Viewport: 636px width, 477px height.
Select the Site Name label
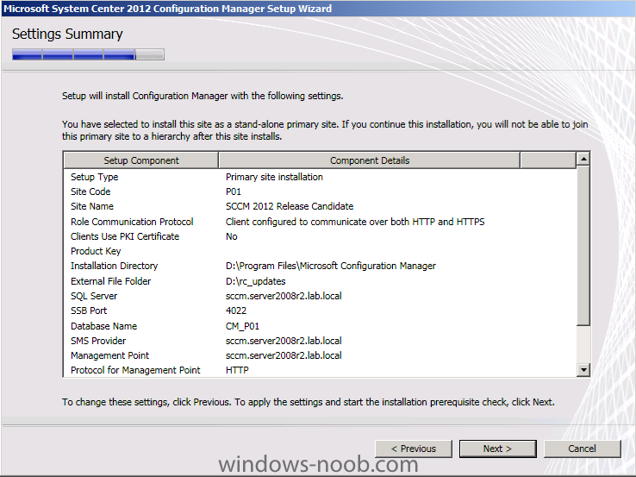[x=92, y=206]
